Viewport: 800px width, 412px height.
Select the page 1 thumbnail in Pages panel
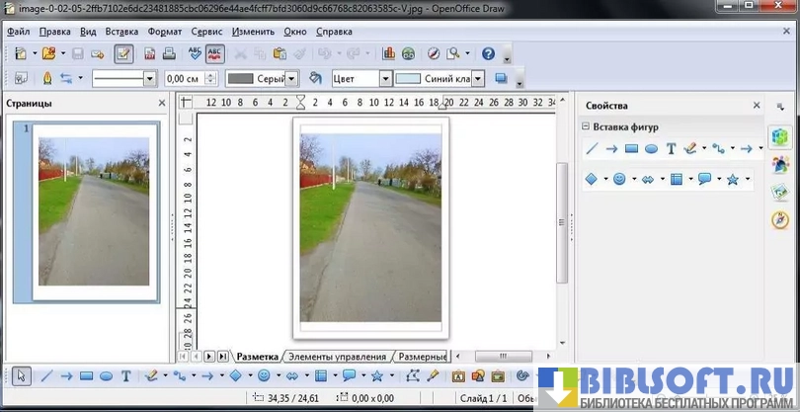94,210
